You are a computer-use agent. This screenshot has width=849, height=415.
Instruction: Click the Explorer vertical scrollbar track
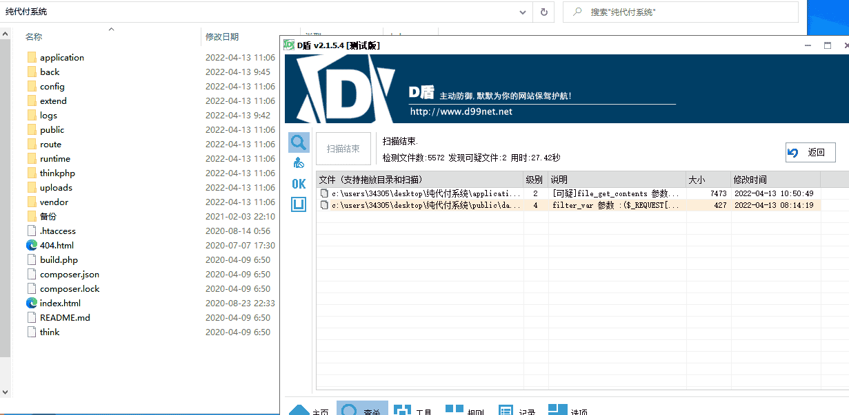click(x=6, y=206)
